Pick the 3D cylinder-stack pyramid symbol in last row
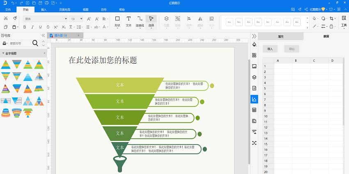 point(6,113)
